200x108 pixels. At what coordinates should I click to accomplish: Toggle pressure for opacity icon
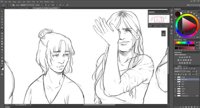[x=49, y=5]
